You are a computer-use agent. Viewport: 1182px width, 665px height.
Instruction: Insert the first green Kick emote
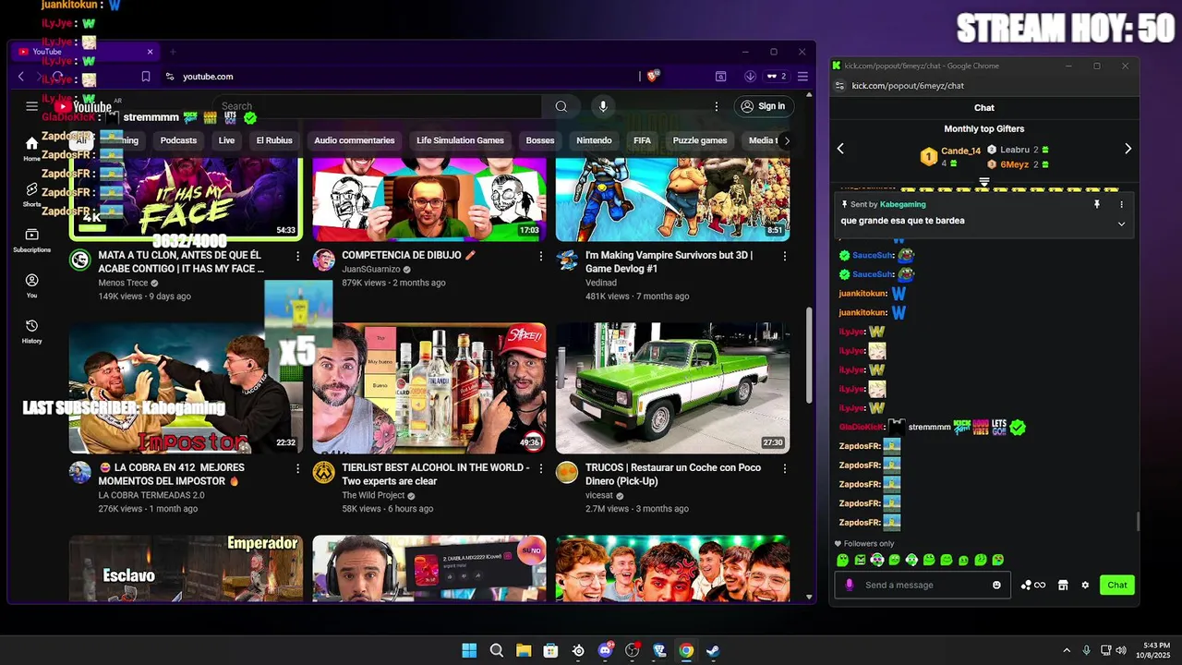842,560
